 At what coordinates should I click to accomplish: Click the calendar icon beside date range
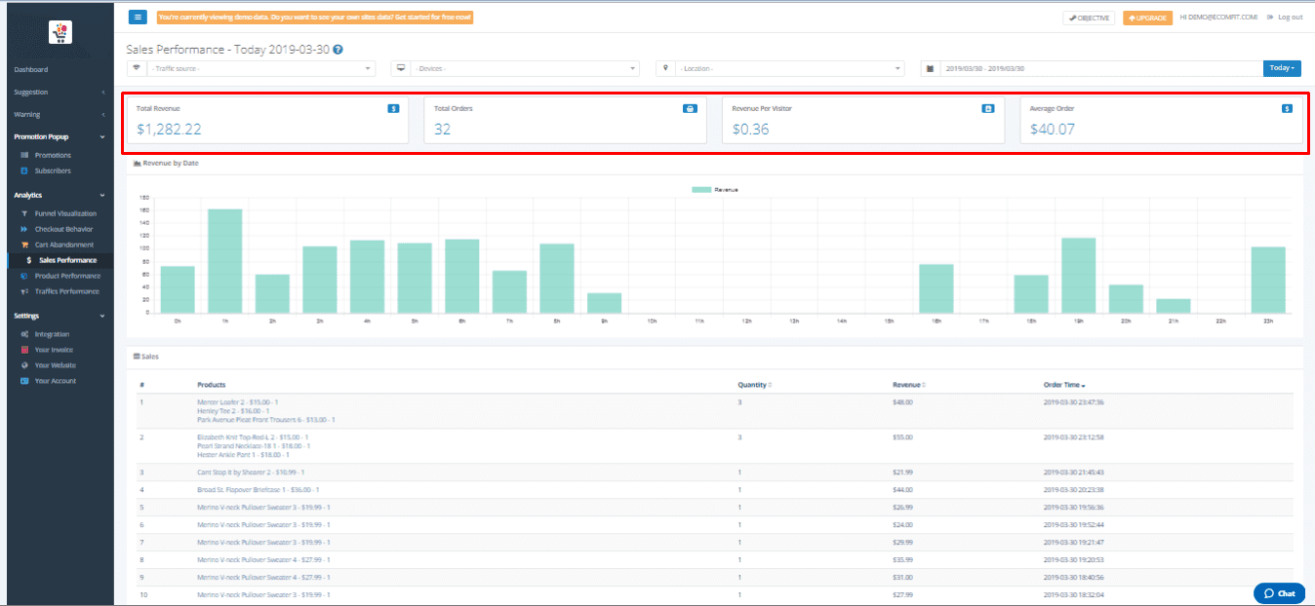pyautogui.click(x=930, y=68)
